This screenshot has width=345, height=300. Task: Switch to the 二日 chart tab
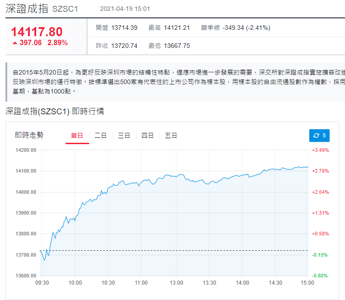pos(100,136)
